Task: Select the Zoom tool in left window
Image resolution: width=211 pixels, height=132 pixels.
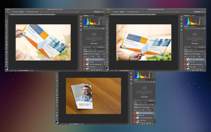Action: coord(6,64)
